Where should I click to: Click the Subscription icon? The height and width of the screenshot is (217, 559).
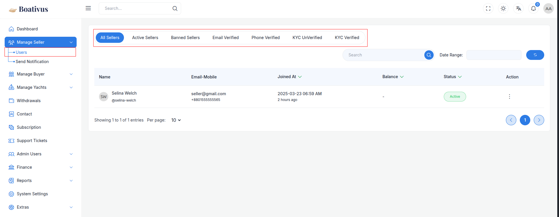pyautogui.click(x=11, y=127)
